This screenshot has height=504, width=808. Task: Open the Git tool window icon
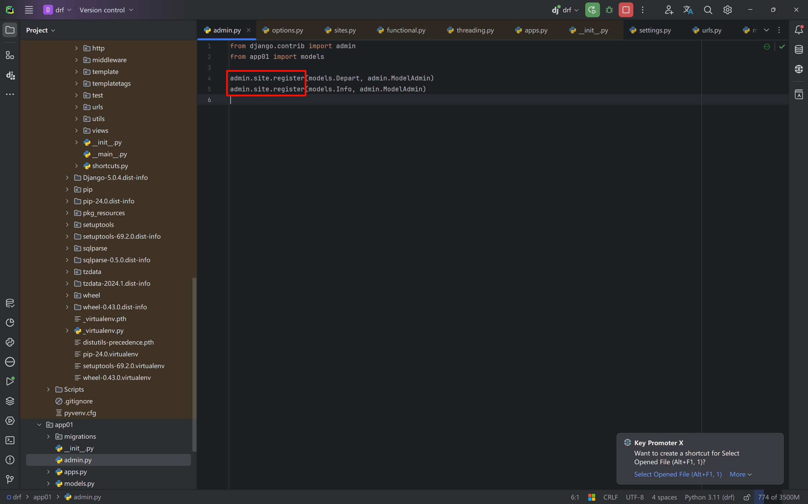10,479
